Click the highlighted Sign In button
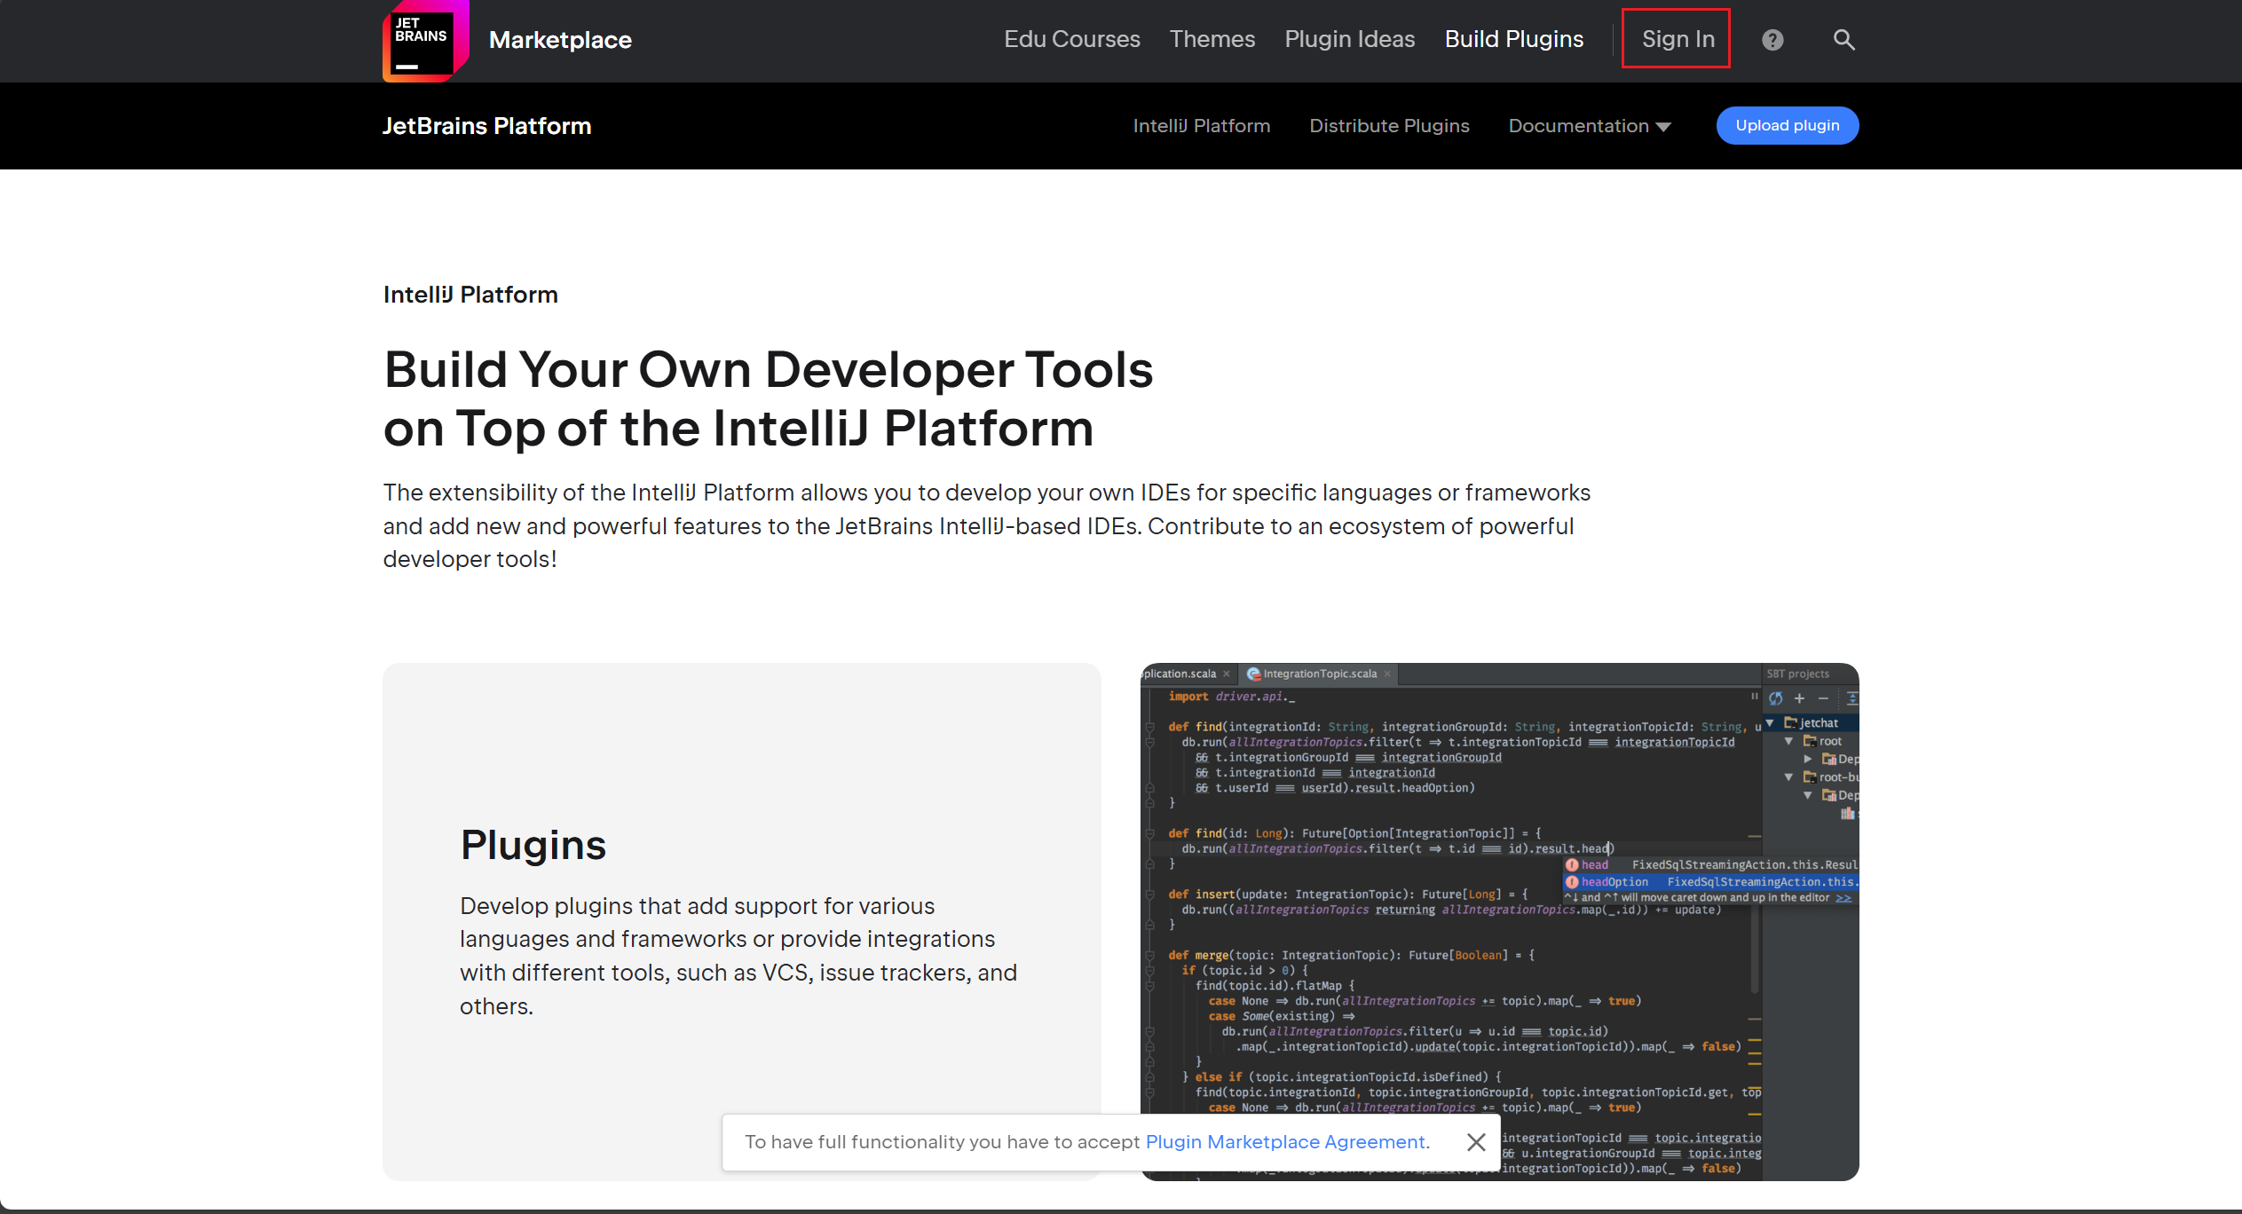This screenshot has height=1214, width=2242. click(1677, 38)
